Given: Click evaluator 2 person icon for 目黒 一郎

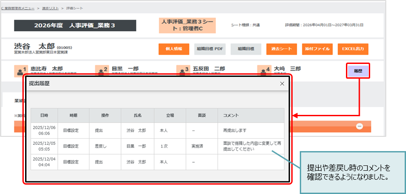Looking at the screenshot, I should coord(102,71).
